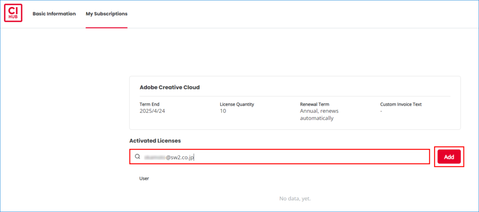This screenshot has width=479, height=212.
Task: Click the Custom Invoice Text label
Action: (401, 104)
